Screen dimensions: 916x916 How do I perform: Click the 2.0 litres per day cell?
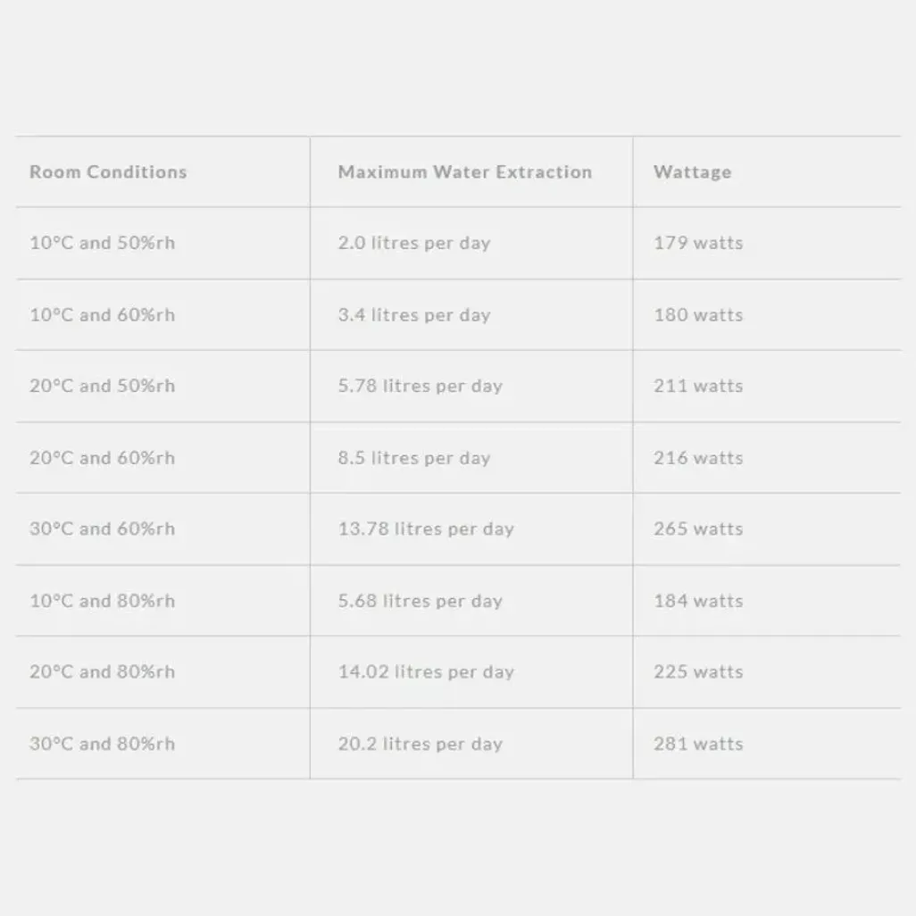414,243
